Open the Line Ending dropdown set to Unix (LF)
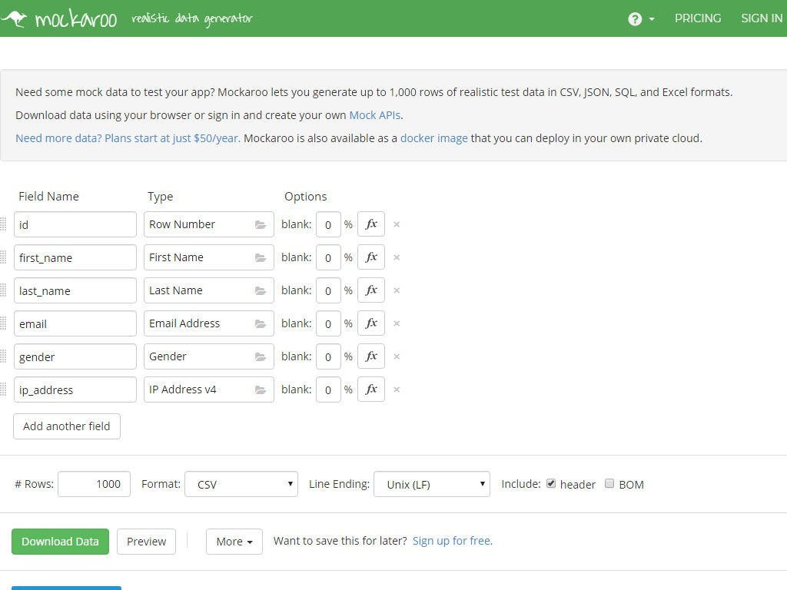Image resolution: width=787 pixels, height=590 pixels. click(x=432, y=484)
